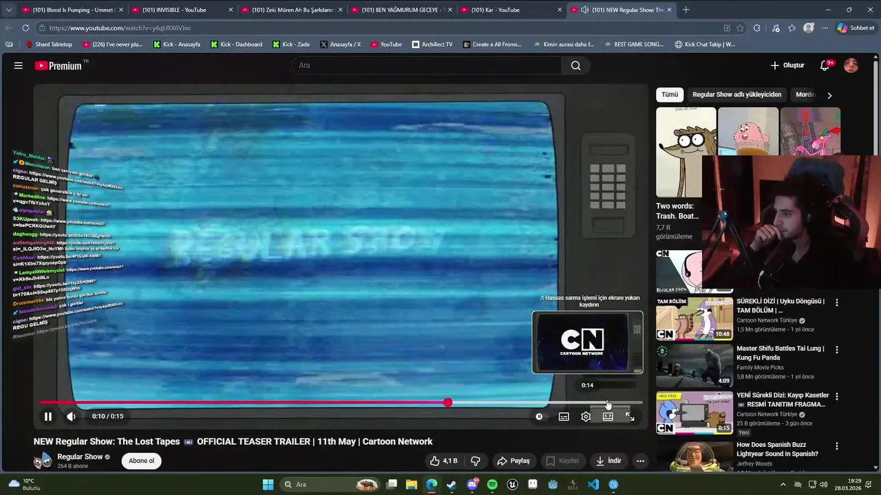Open 'BEST GAME SONG...' bookmark
881x495 pixels.
tap(633, 44)
